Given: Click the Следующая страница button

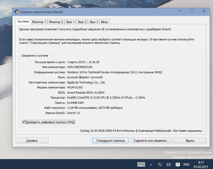Looking at the screenshot, I should (x=111, y=141).
